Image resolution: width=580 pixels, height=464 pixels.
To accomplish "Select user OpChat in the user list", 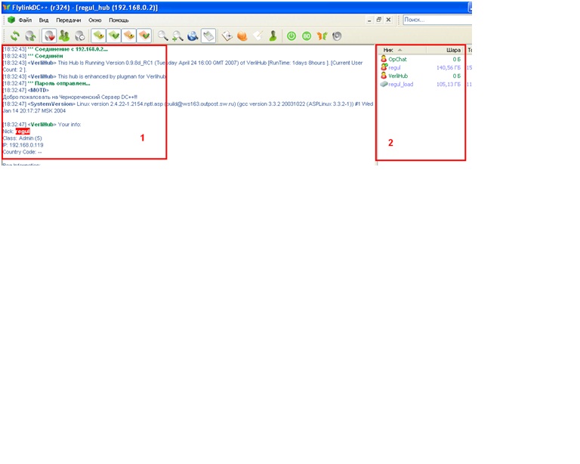I will pyautogui.click(x=397, y=59).
